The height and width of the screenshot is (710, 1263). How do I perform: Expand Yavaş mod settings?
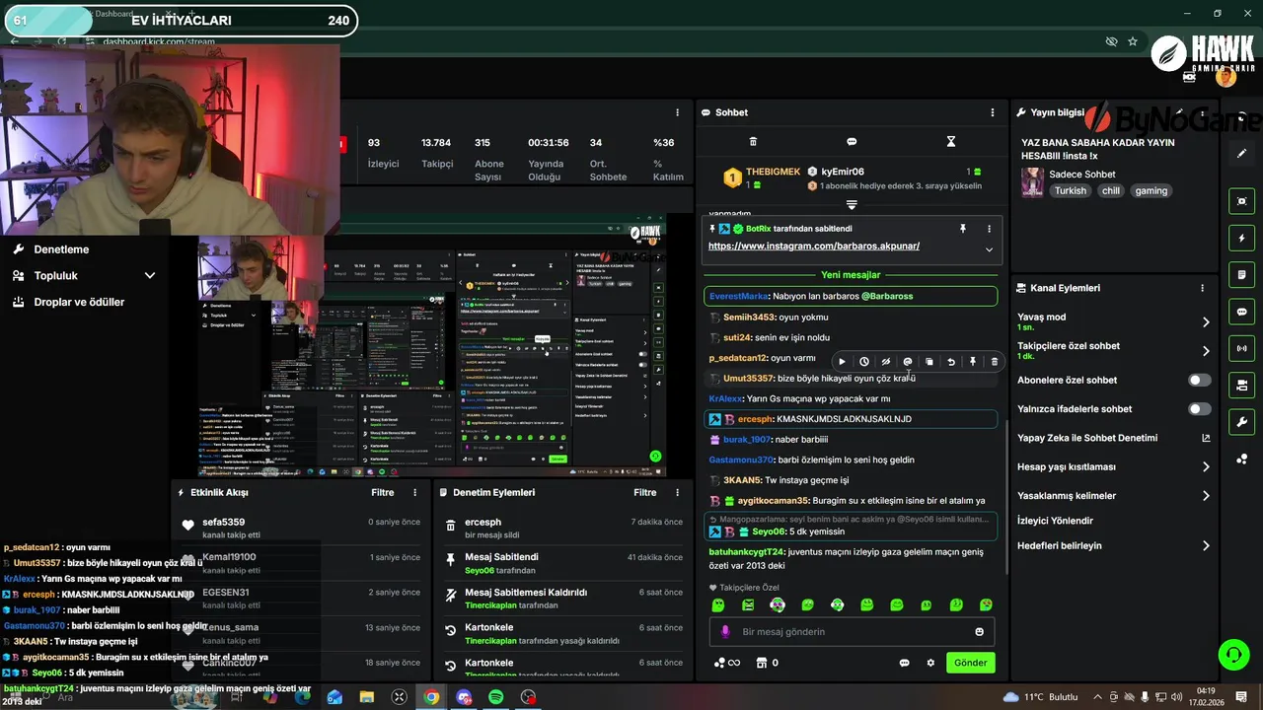click(1206, 321)
